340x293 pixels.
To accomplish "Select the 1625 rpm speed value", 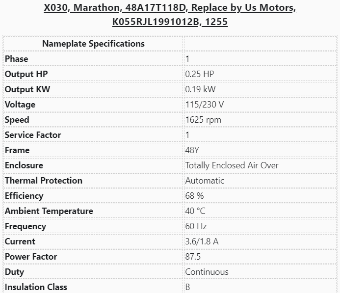I will 203,120.
